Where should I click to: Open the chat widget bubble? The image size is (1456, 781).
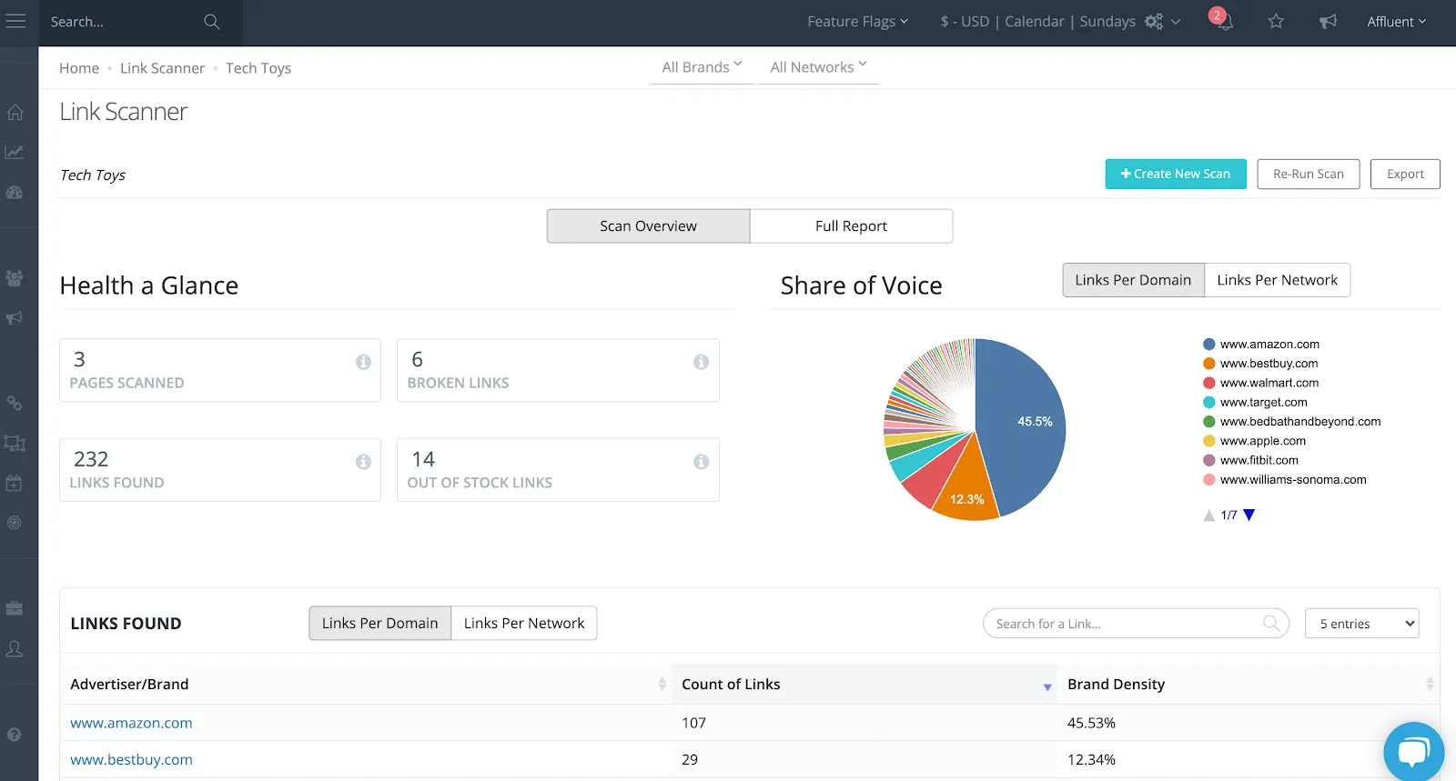[x=1413, y=751]
